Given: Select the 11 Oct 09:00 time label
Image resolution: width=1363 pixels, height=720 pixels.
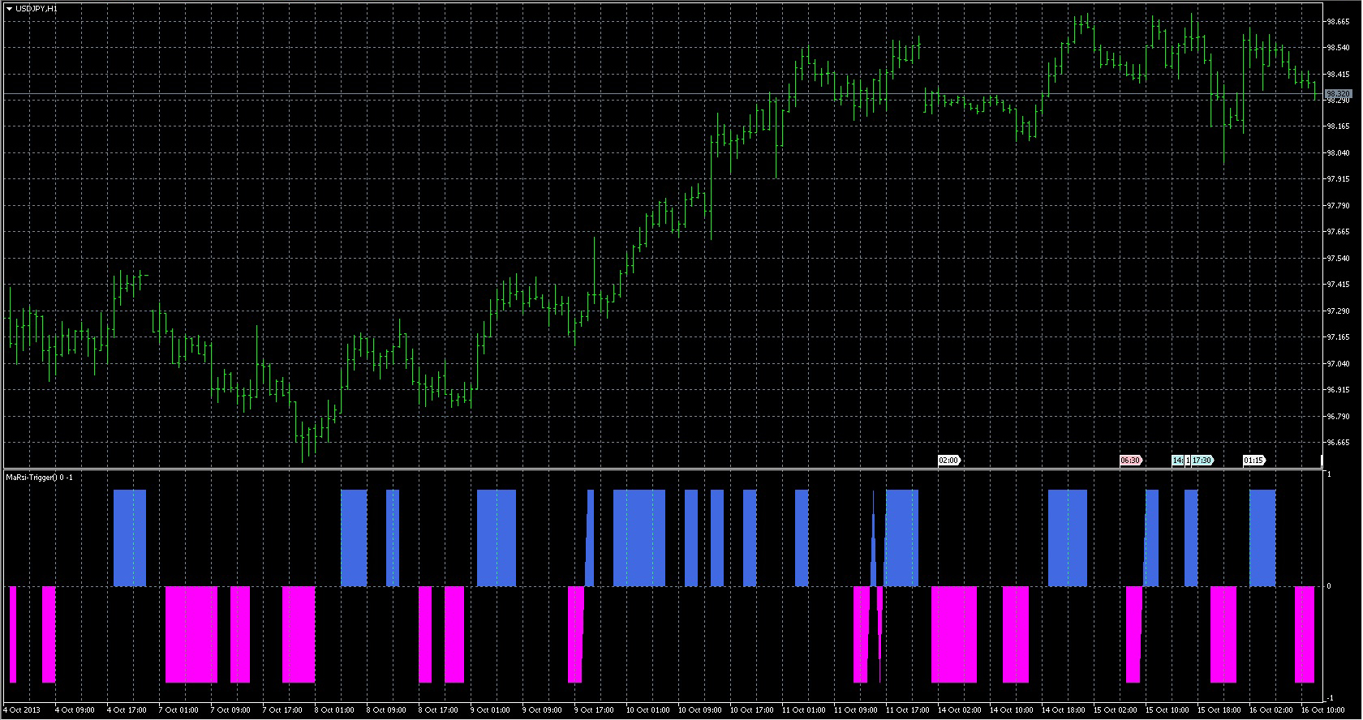Looking at the screenshot, I should pos(854,710).
